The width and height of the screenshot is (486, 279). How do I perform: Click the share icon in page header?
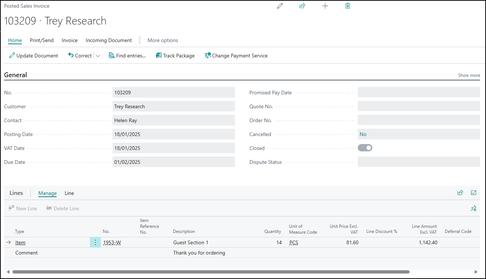click(302, 6)
